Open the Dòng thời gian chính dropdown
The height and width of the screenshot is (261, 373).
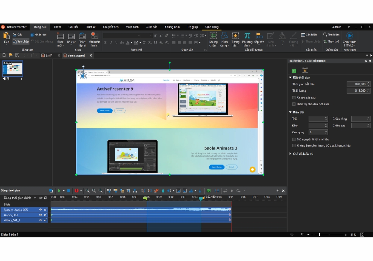(x=35, y=198)
